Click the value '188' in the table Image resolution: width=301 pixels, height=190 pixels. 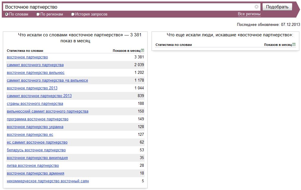click(141, 103)
